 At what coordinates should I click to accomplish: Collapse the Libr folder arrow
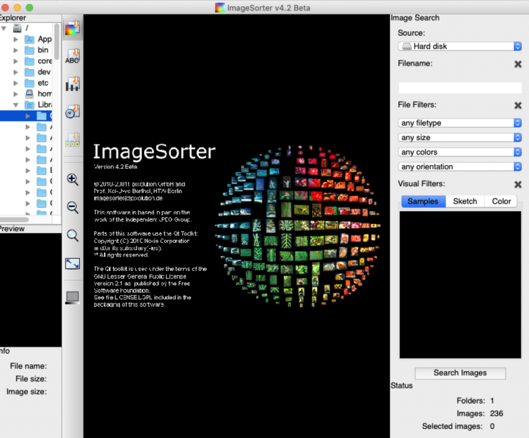[x=16, y=105]
